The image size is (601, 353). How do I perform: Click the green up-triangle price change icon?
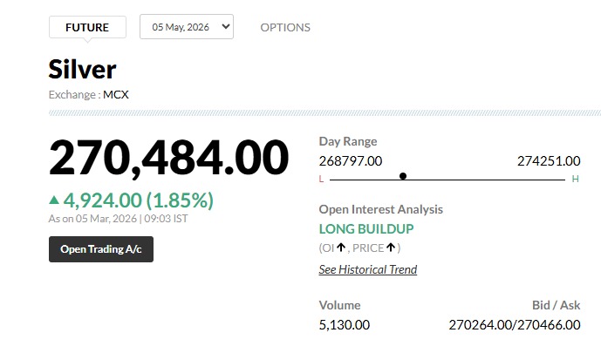tap(55, 200)
